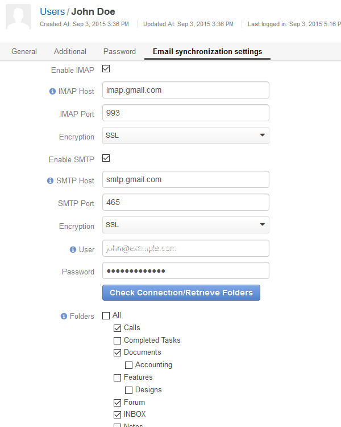The width and height of the screenshot is (341, 427).
Task: Click the SMTP Host info icon
Action: click(x=51, y=180)
